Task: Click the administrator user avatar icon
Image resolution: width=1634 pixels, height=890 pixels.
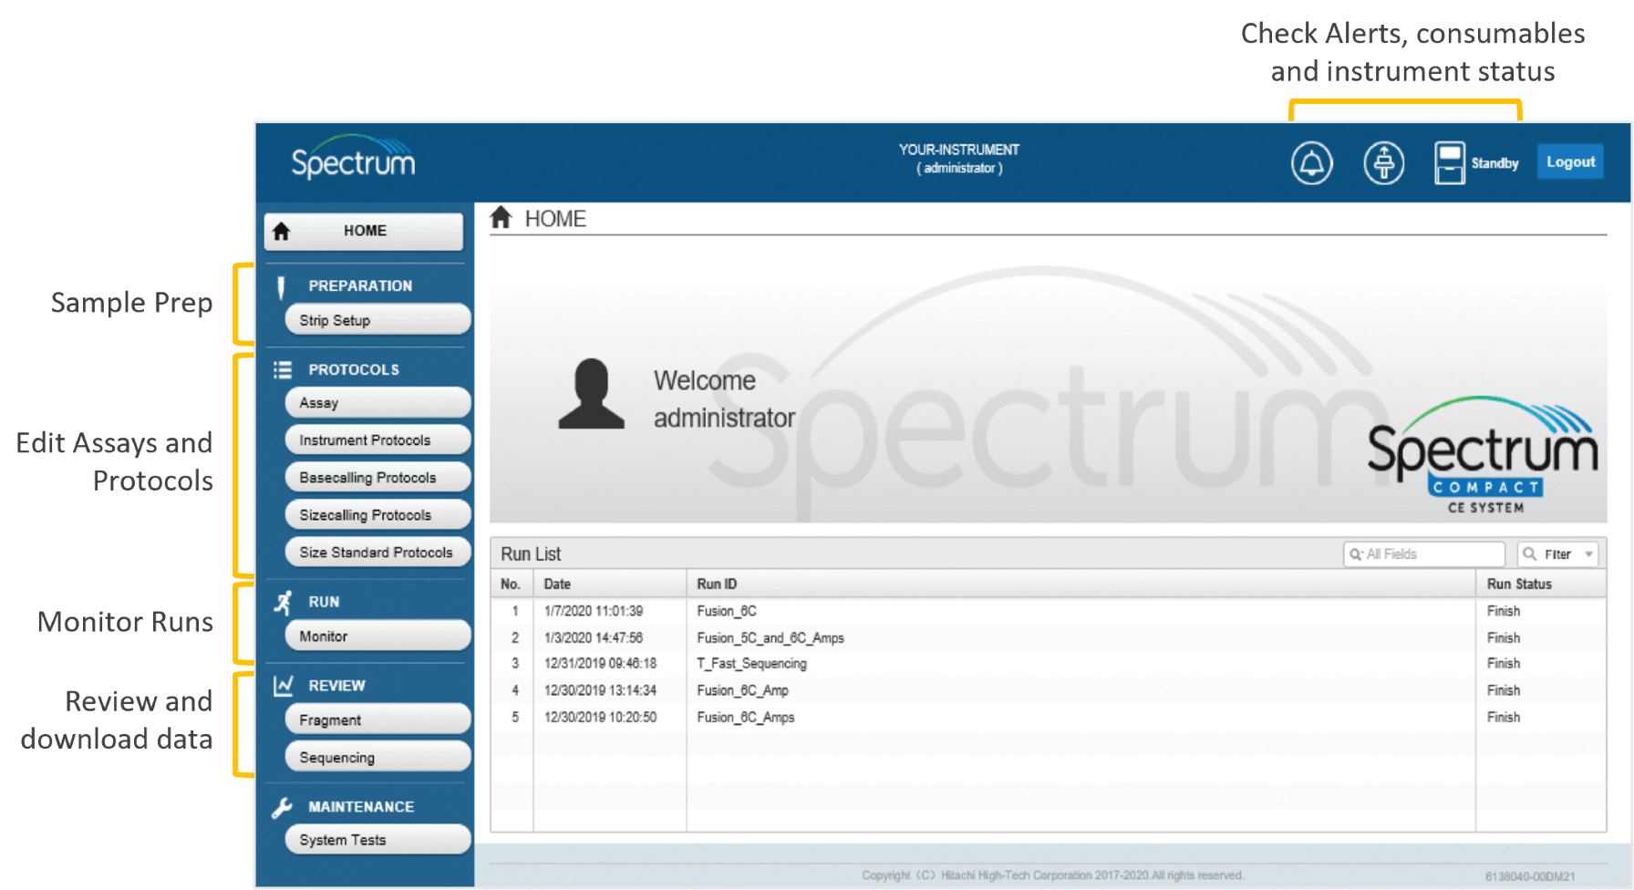Action: tap(591, 394)
